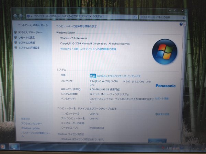
Task: Click the genuine Microsoft badge at bottom
Action: (157, 141)
